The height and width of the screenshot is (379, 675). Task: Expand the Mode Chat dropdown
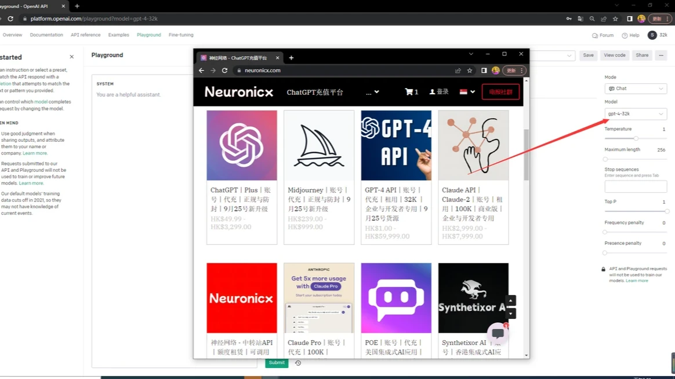coord(636,89)
